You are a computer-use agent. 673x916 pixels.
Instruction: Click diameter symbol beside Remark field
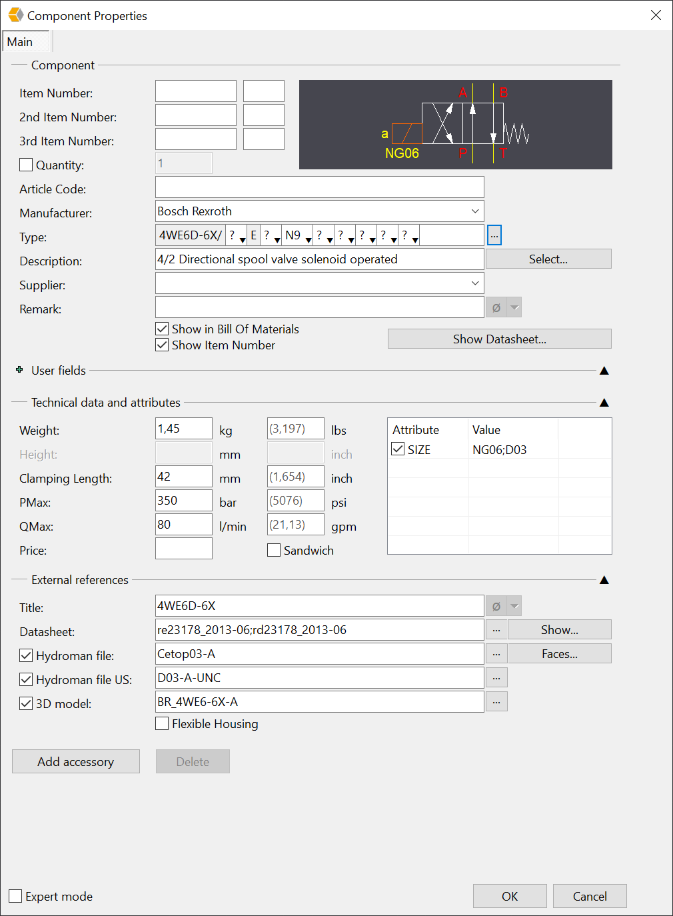tap(495, 307)
